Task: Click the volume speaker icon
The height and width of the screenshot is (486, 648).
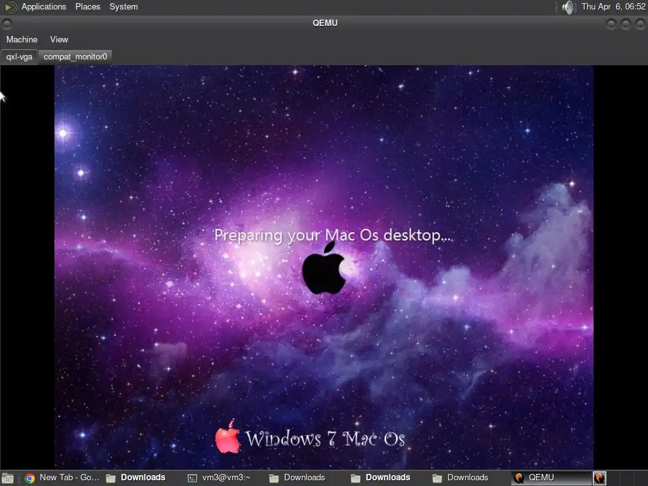Action: coord(568,7)
